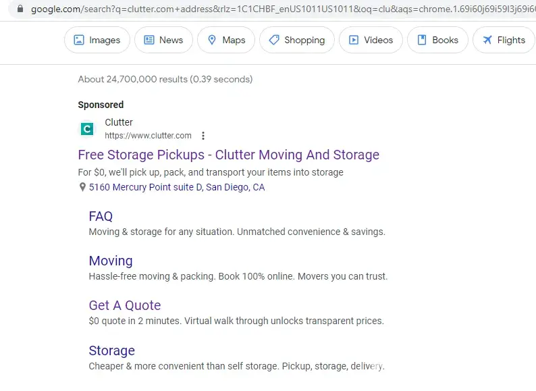Click the Clutter advertiser name
The height and width of the screenshot is (391, 536).
(x=119, y=122)
